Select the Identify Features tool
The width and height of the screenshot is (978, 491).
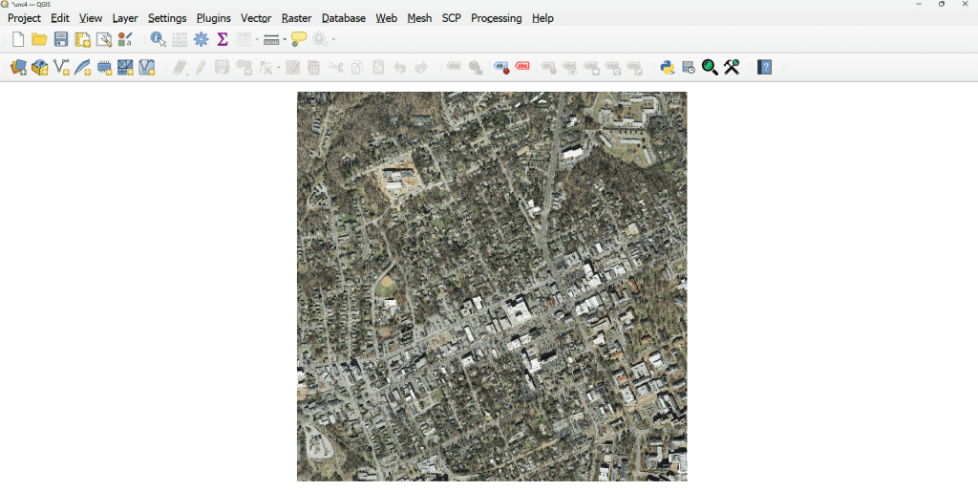(158, 39)
